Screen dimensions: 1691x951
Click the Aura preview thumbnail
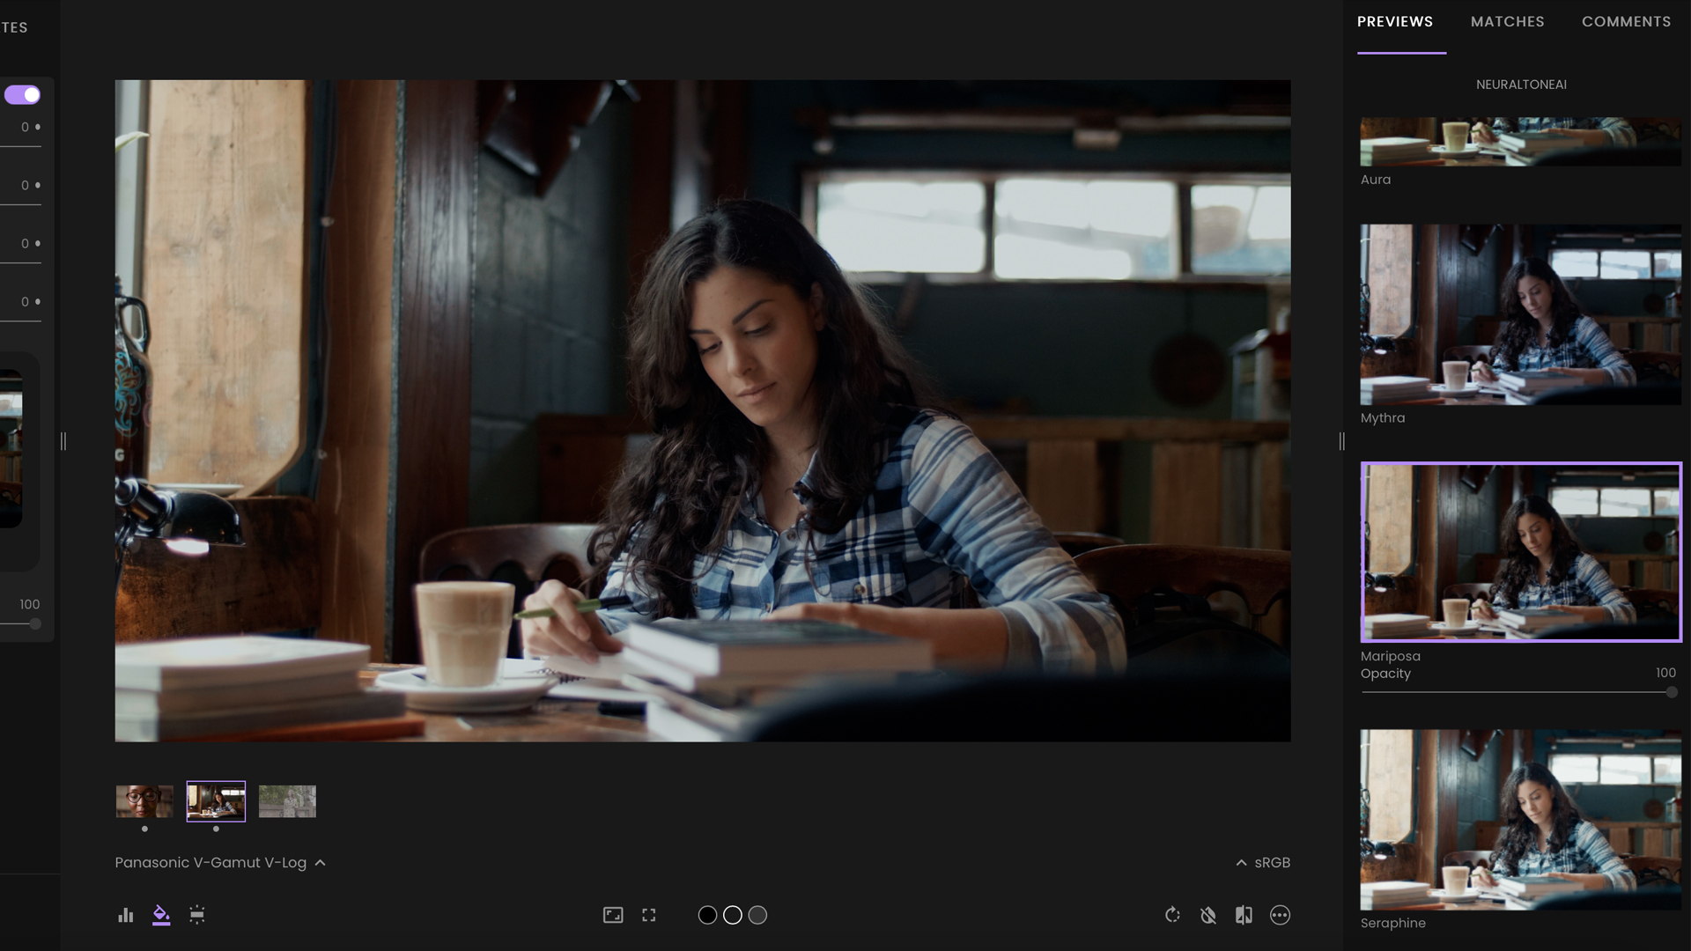pos(1521,137)
